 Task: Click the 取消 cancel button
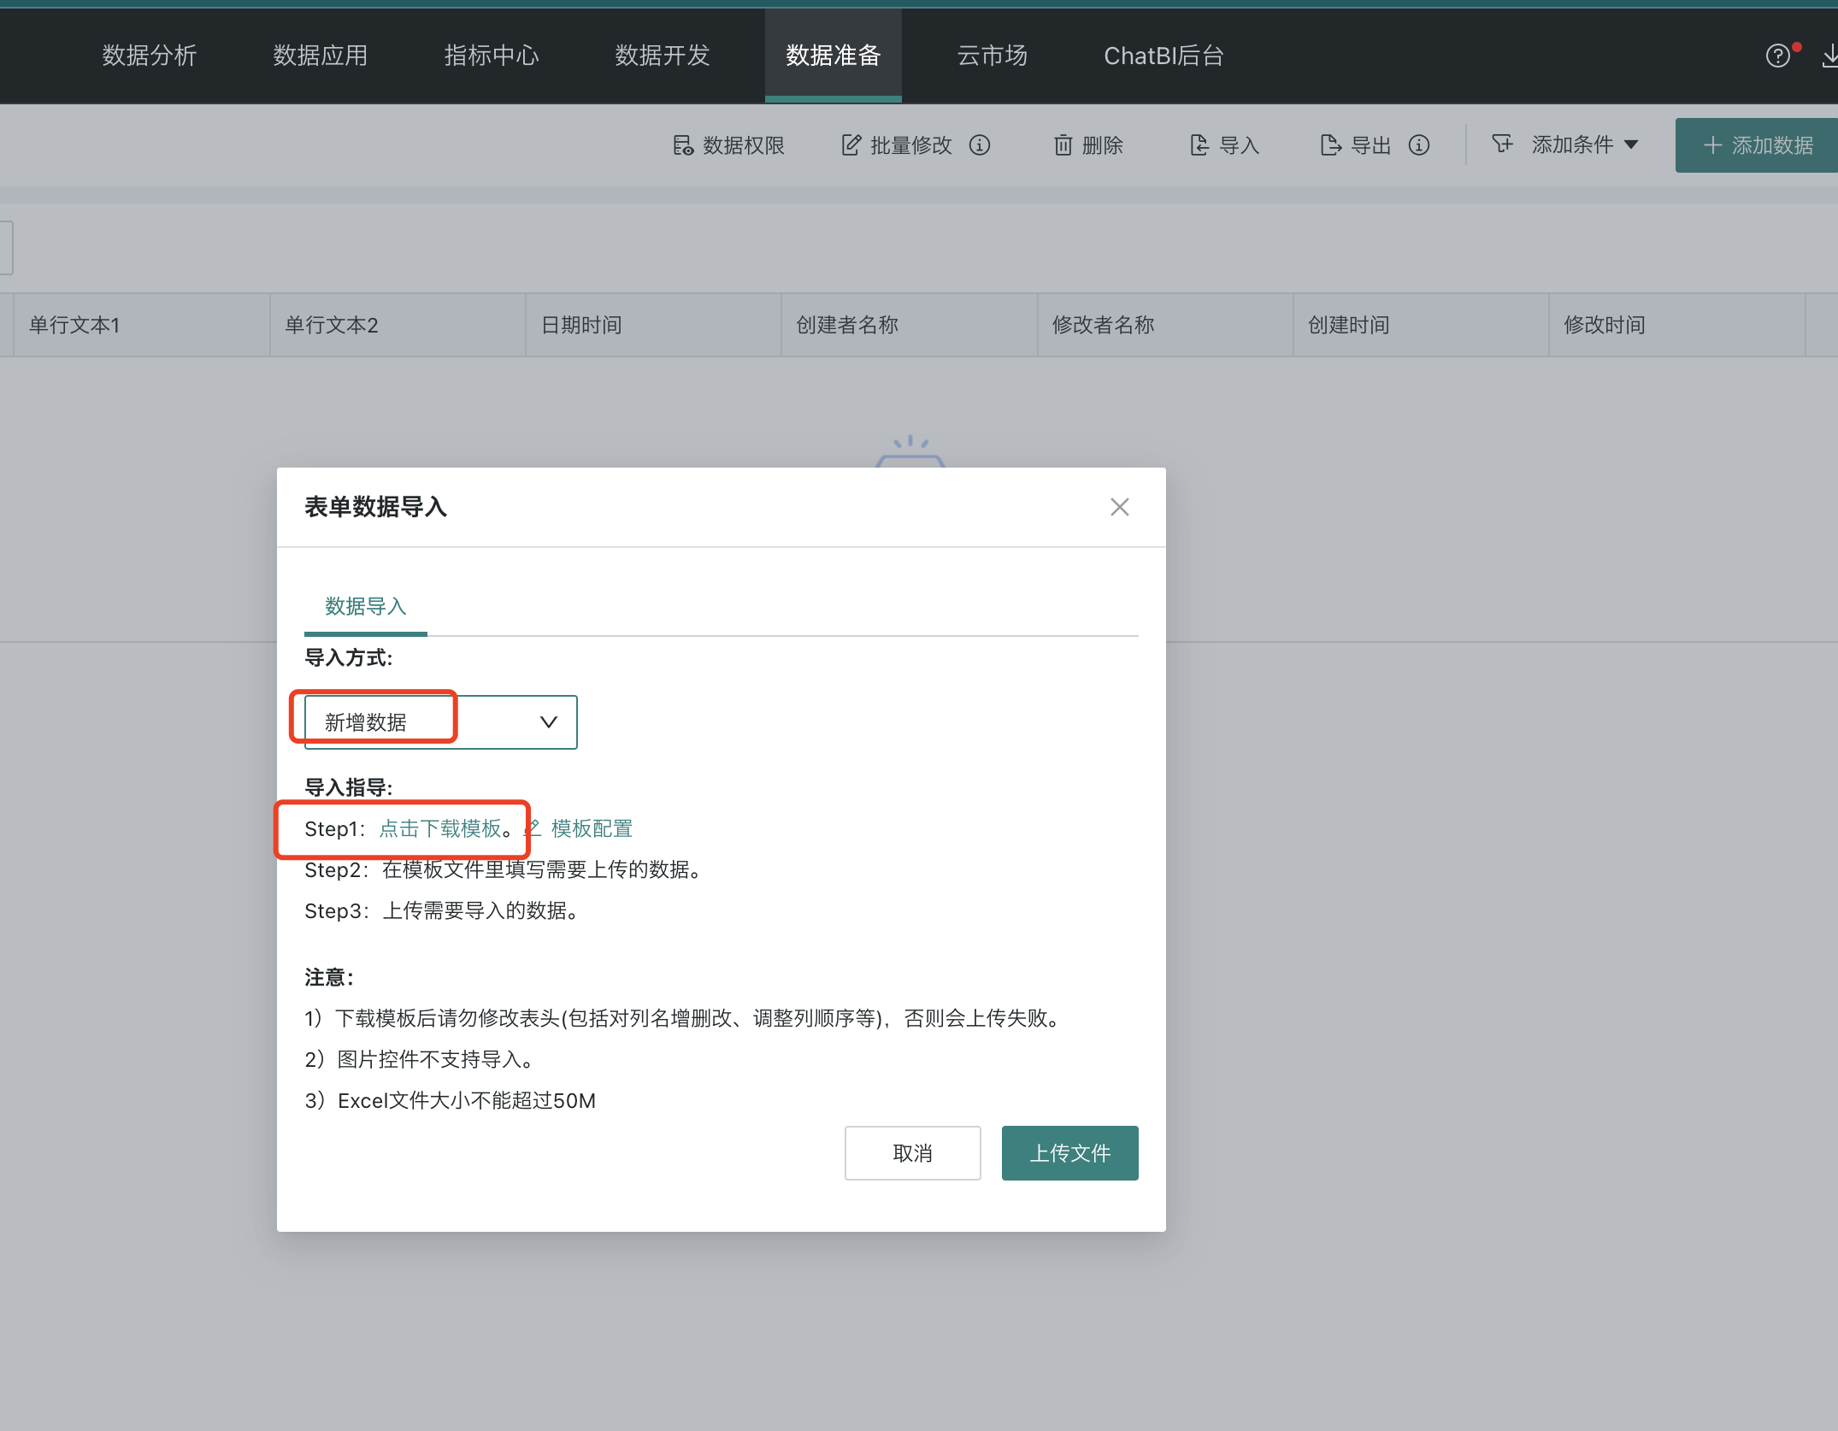click(912, 1152)
